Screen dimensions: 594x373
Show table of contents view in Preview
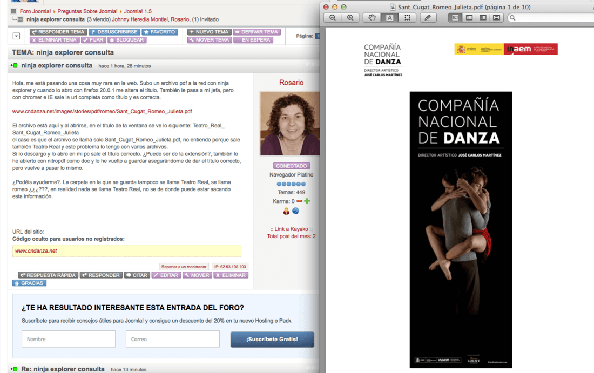pyautogui.click(x=483, y=18)
